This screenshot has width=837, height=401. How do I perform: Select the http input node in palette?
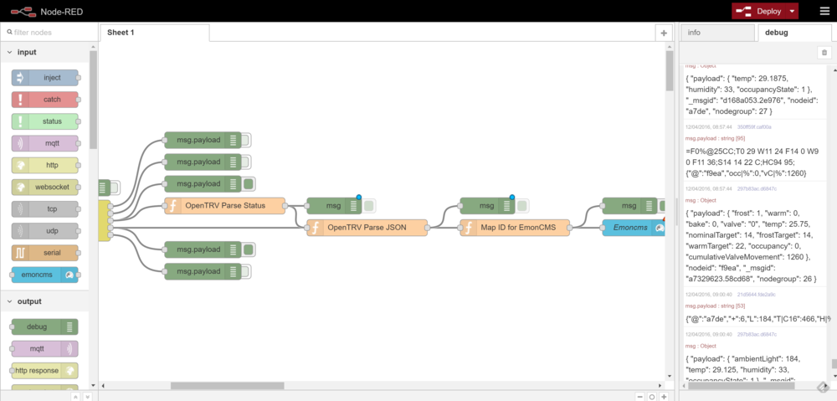click(45, 165)
